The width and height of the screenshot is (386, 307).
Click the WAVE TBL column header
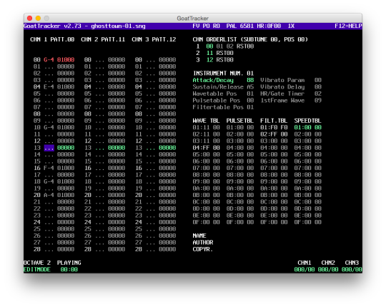(207, 121)
